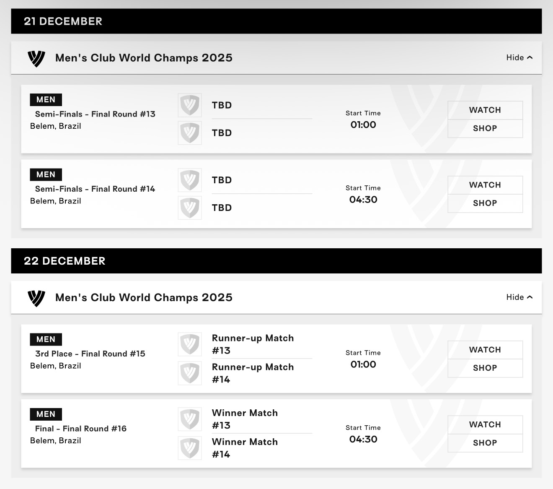The width and height of the screenshot is (553, 489).
Task: Collapse 21 December matches with Hide
Action: pos(519,58)
